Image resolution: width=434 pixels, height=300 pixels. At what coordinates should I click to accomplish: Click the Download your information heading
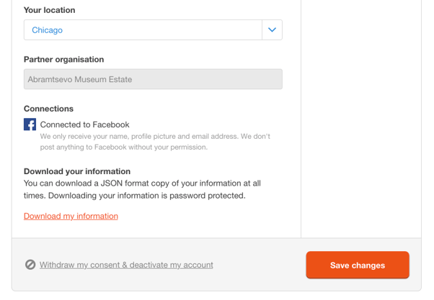[77, 171]
